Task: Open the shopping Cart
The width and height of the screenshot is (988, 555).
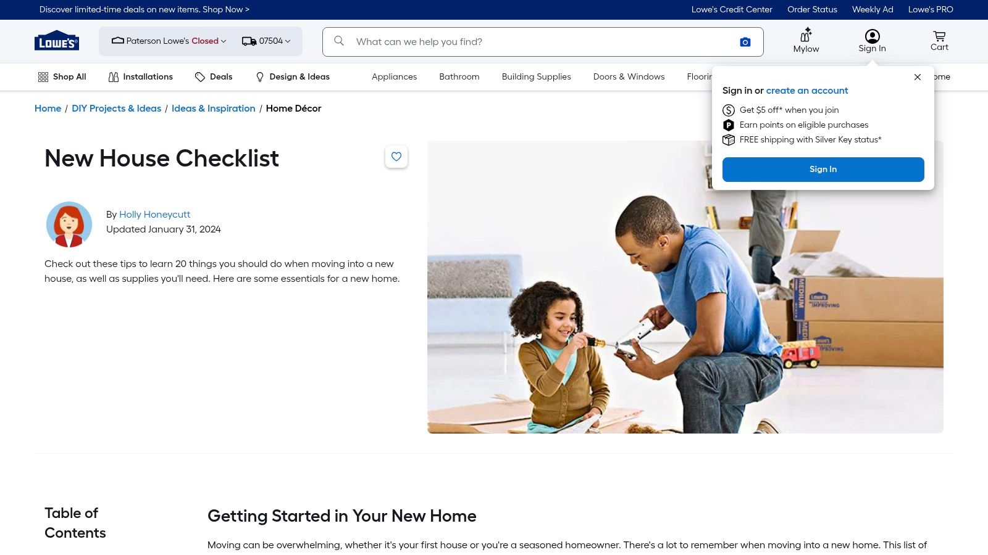Action: tap(939, 41)
